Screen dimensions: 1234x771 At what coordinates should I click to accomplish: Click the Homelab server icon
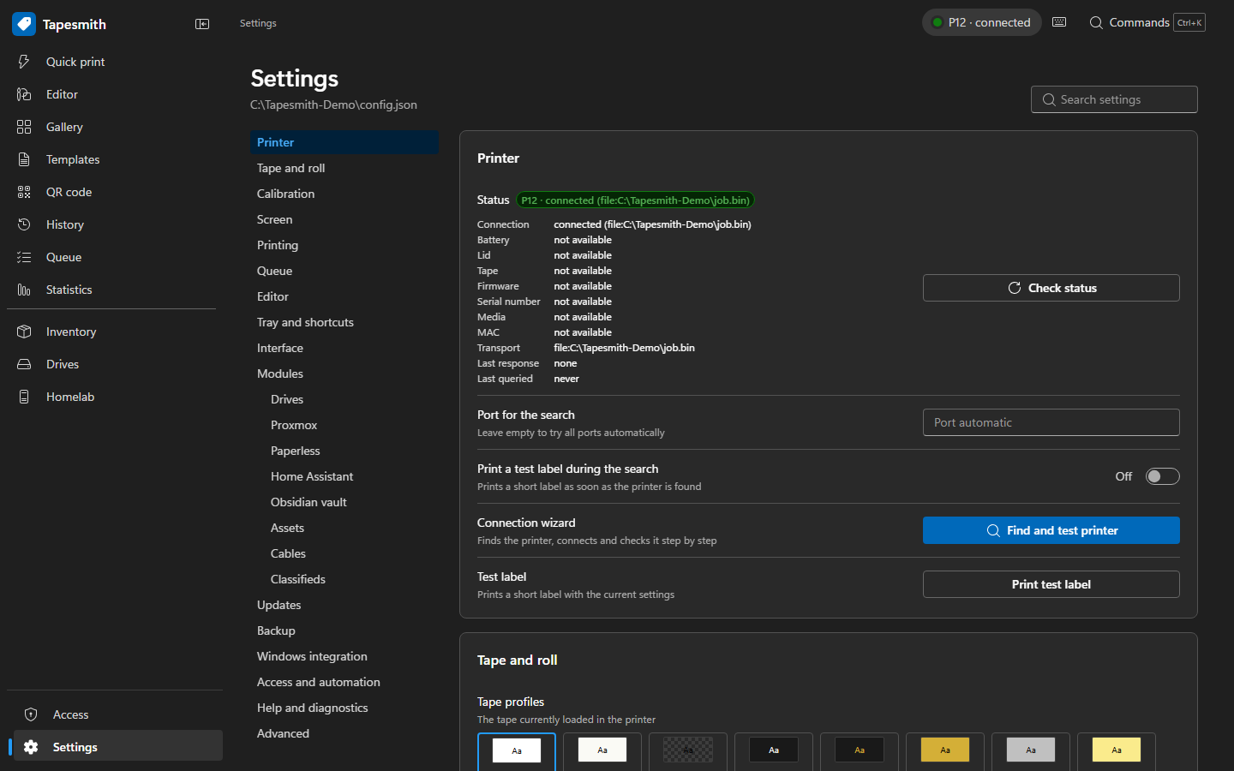coord(24,397)
